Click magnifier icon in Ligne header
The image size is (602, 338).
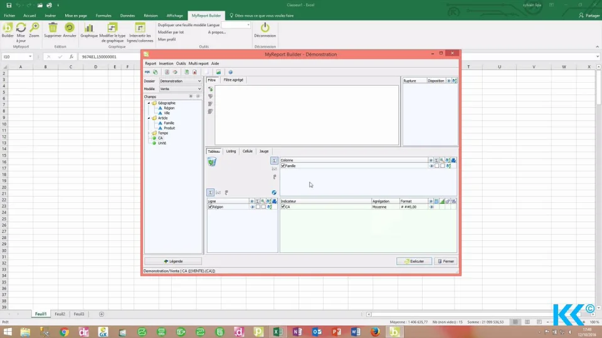(x=263, y=201)
